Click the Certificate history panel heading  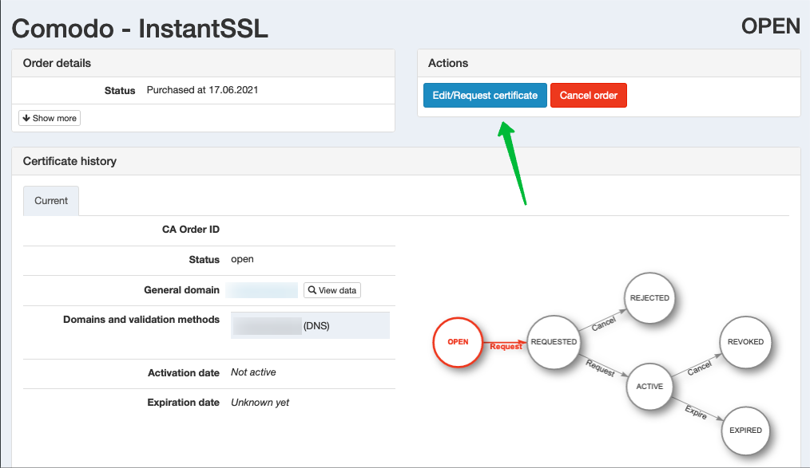tap(69, 161)
